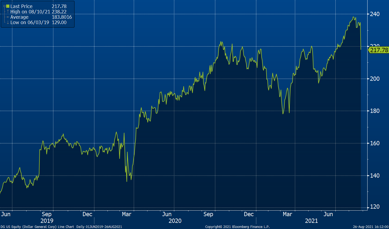Select the 129.00 low value in legend

point(59,22)
